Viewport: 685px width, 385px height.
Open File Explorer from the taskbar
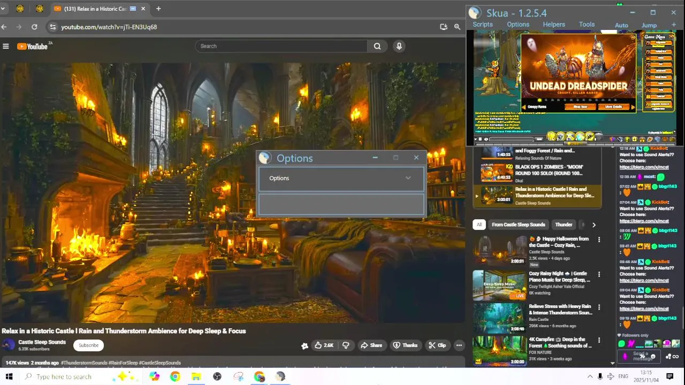click(196, 376)
